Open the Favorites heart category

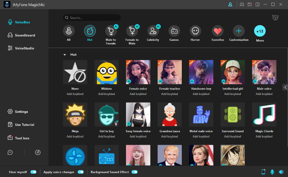[218, 31]
